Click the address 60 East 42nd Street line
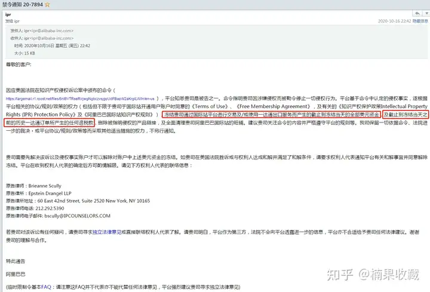This screenshot has width=430, height=292. coord(78,201)
